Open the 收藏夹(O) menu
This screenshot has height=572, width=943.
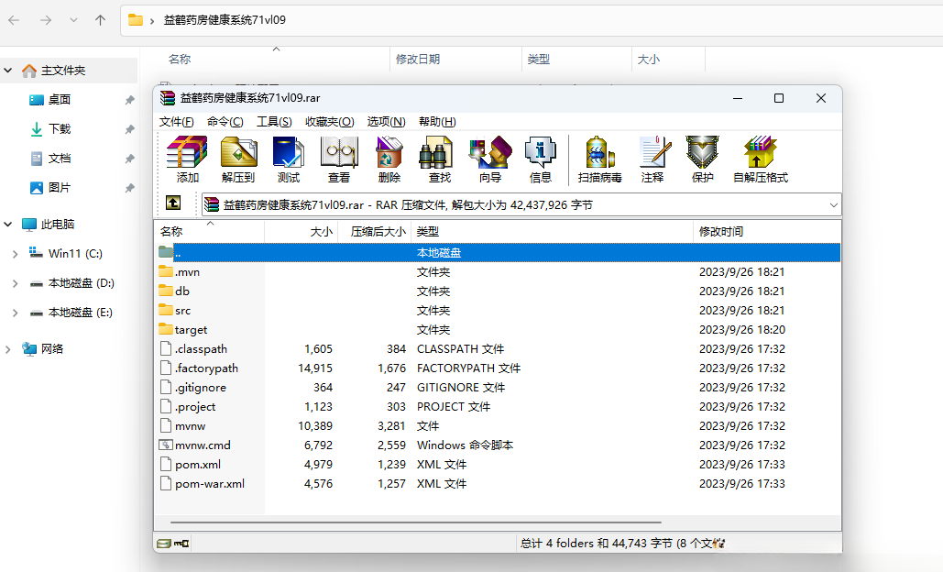[330, 122]
